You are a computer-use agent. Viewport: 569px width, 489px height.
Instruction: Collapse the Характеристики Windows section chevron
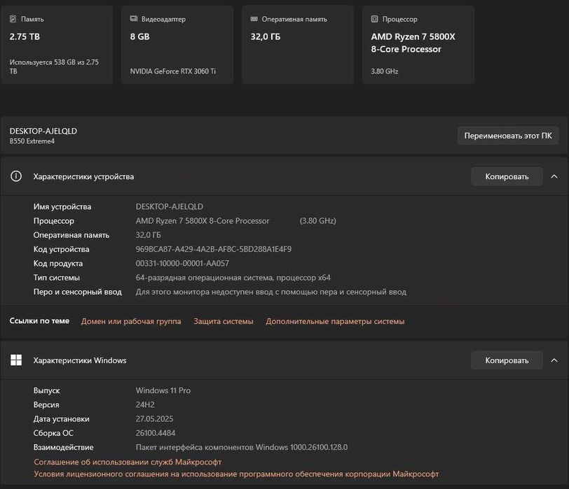(x=554, y=360)
